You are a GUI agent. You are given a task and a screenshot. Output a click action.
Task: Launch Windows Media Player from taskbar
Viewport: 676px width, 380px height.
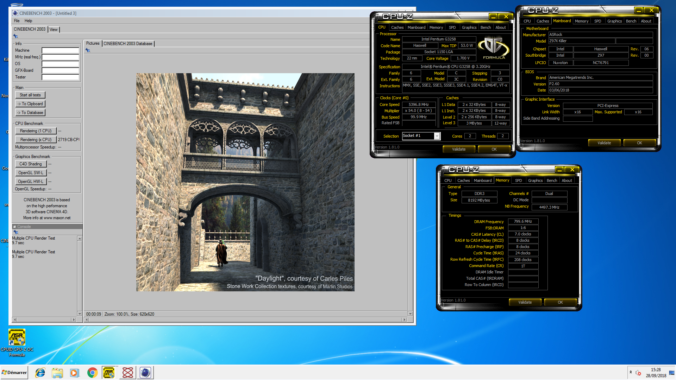(x=75, y=373)
